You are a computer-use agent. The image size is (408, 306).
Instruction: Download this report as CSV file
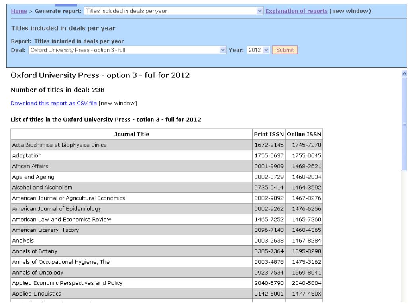point(54,103)
